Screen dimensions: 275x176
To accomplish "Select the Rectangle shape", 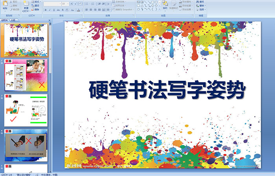I will [x=152, y=2].
